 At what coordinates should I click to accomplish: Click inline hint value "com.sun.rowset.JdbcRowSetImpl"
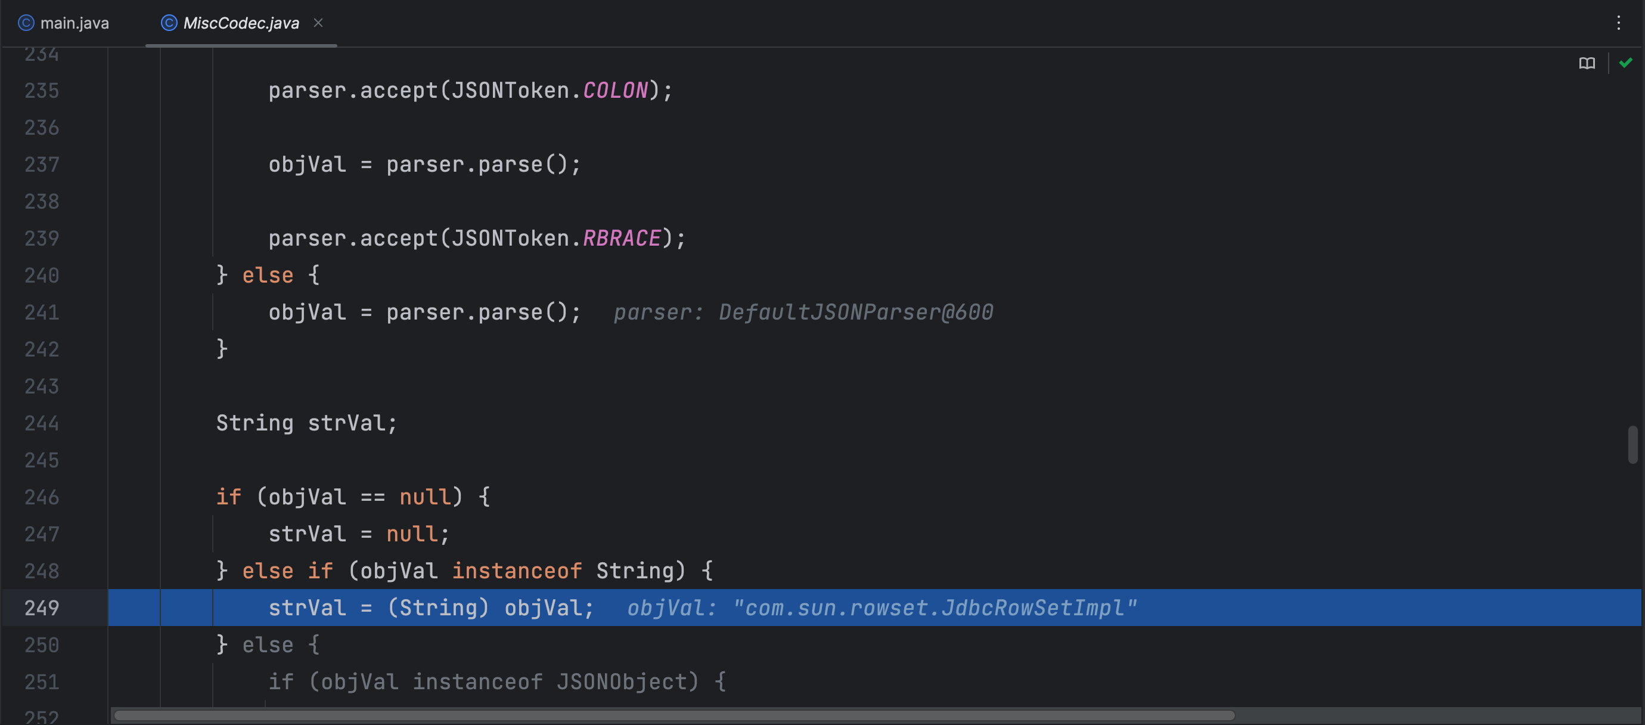click(x=935, y=608)
